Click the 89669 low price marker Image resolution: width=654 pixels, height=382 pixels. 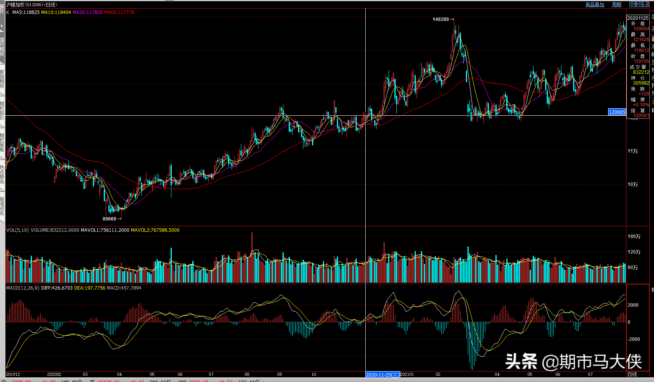(110, 219)
